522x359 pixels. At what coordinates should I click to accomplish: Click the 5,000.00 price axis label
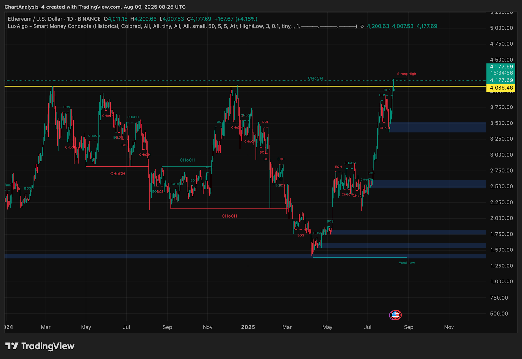click(501, 28)
